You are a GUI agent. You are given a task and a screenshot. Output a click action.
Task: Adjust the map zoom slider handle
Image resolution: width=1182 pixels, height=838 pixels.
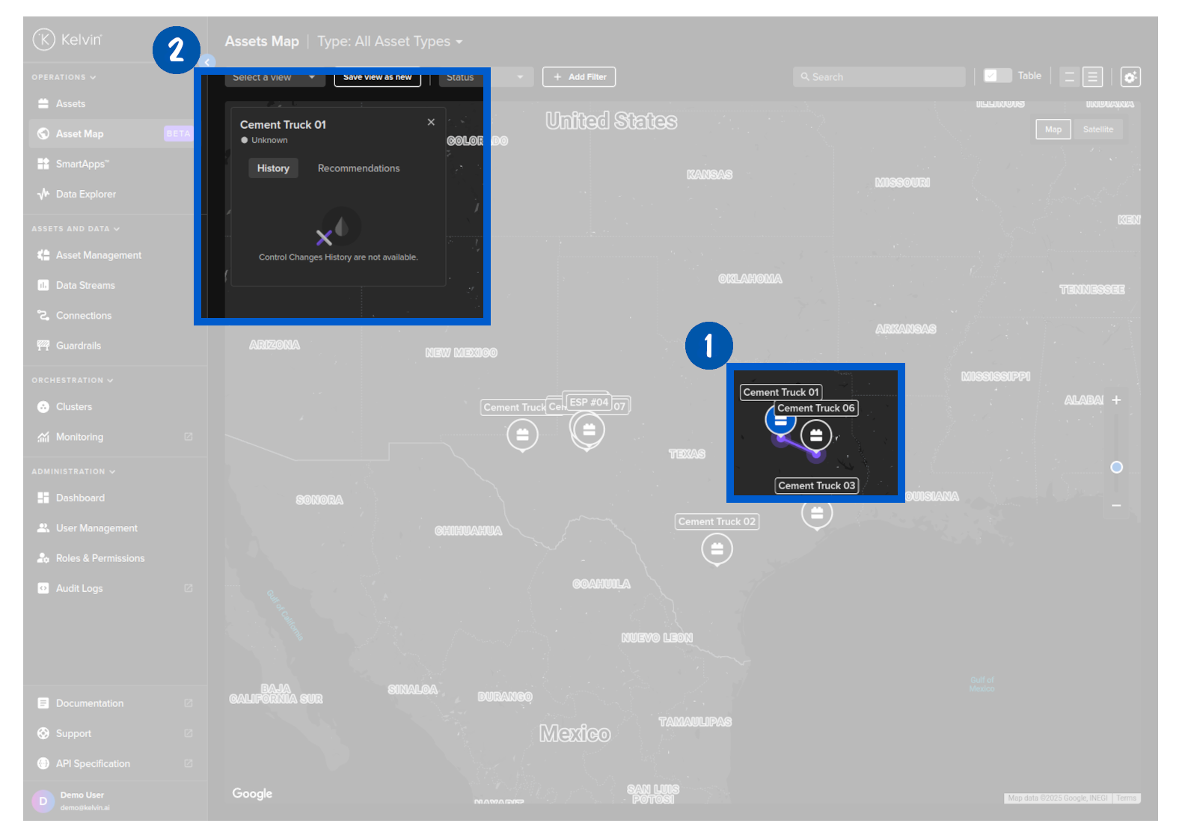(1116, 467)
